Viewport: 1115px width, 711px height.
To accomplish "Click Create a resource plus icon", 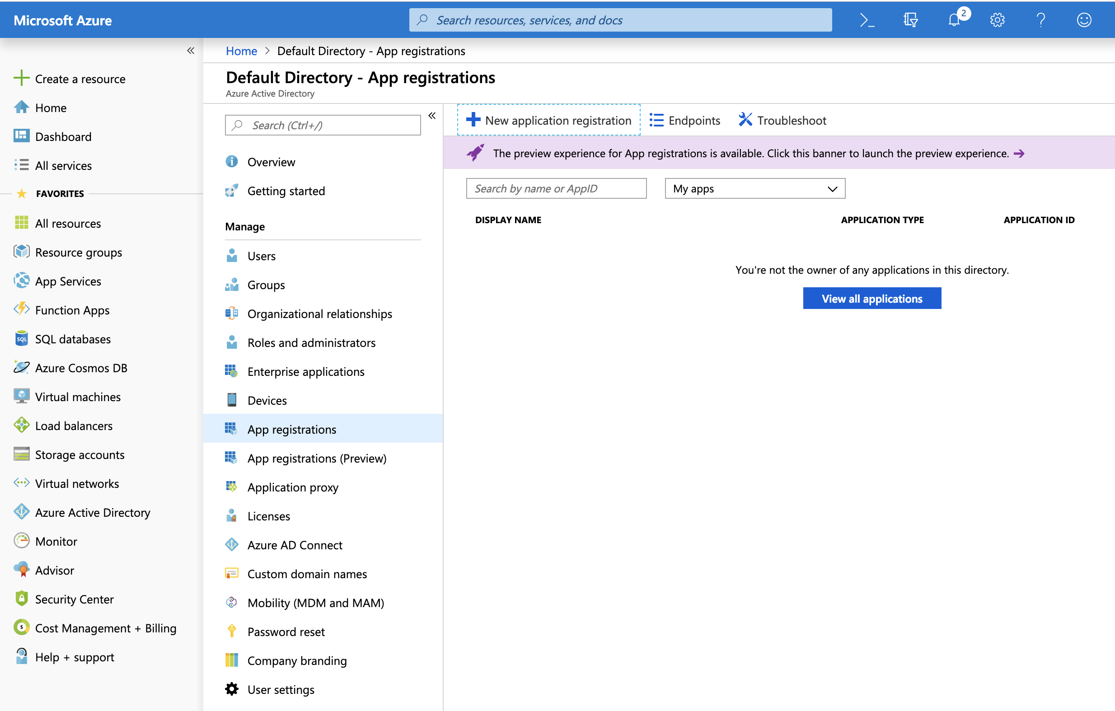I will click(x=21, y=78).
